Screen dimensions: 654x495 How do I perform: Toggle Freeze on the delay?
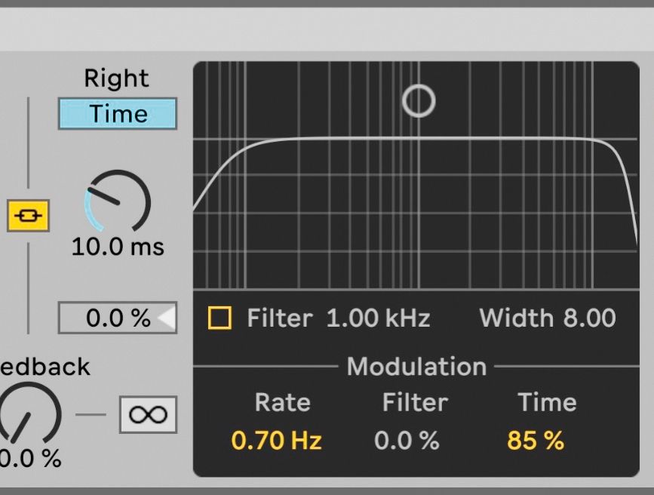148,414
